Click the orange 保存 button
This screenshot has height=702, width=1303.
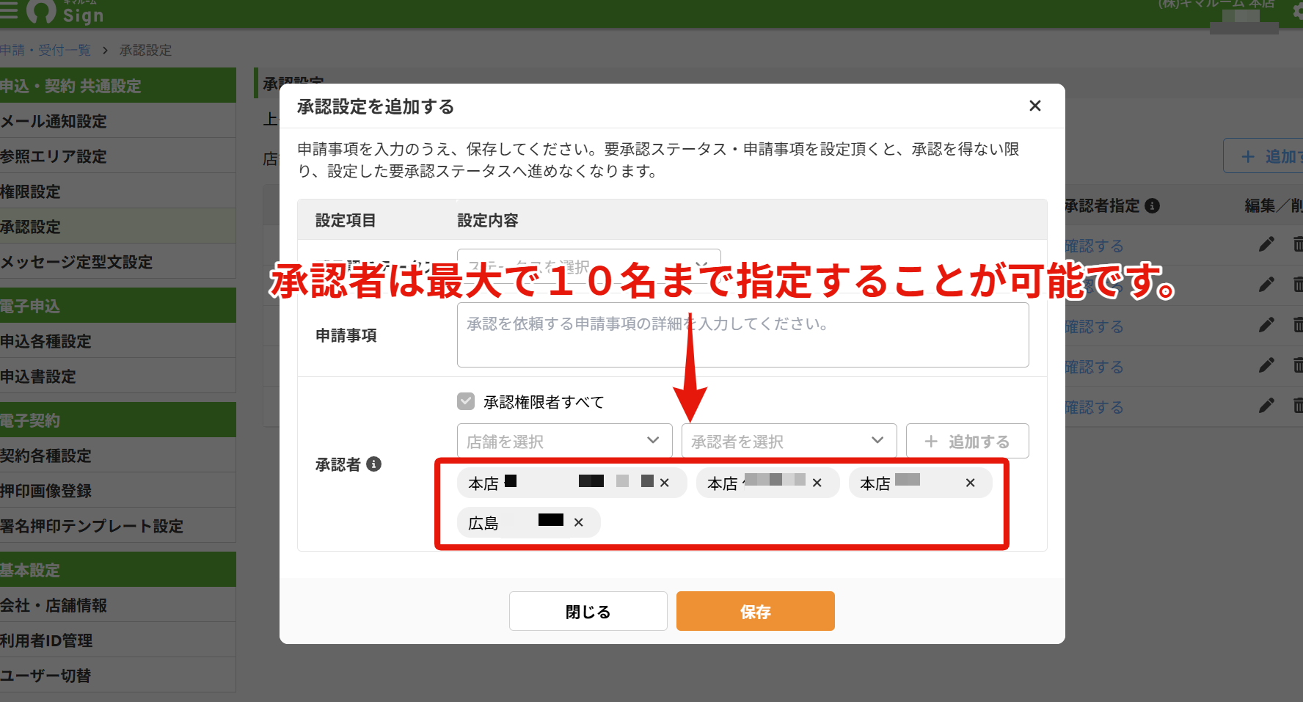[x=755, y=611]
